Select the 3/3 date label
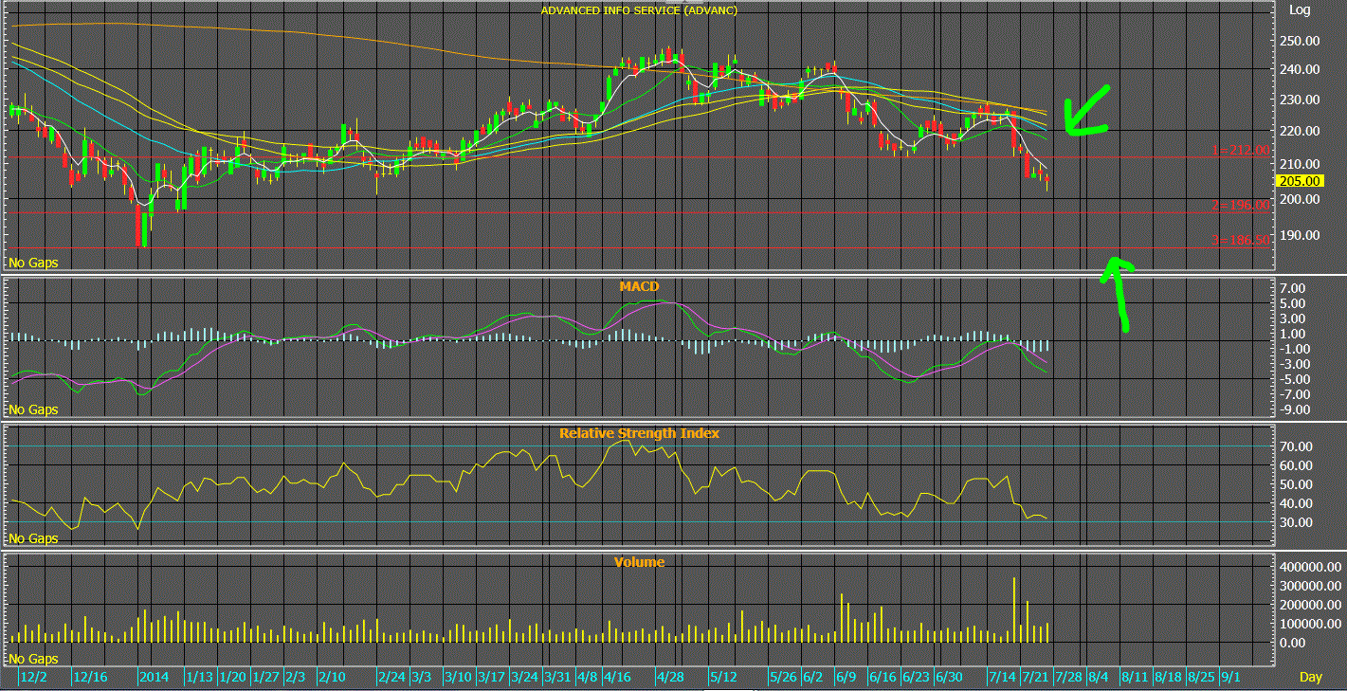 point(421,678)
